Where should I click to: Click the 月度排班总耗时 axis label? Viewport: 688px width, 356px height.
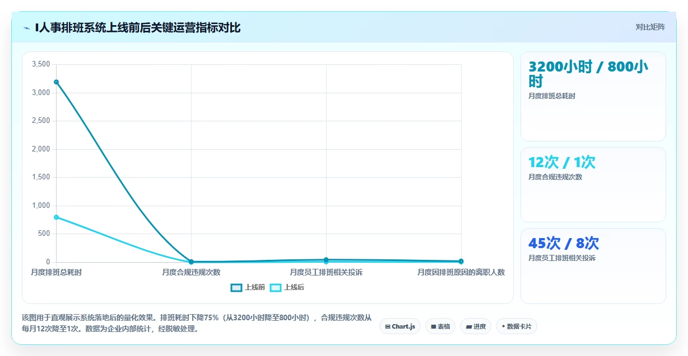(56, 272)
